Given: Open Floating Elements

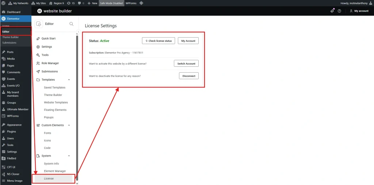Looking at the screenshot, I should click(55, 110).
